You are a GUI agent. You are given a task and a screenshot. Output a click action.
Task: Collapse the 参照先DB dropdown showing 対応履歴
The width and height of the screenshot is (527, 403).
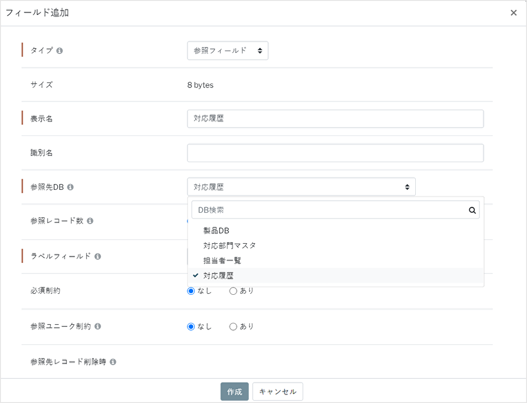(301, 187)
